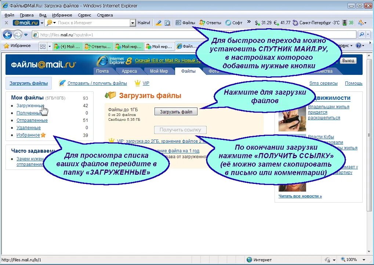Click the highlighter pencil toolbar icon
374x265 pixels.
tap(158, 23)
